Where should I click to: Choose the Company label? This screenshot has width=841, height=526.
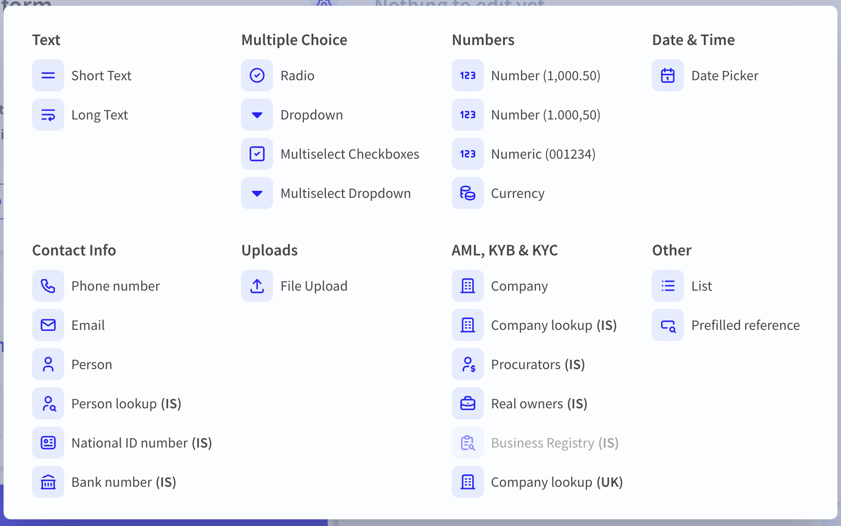(x=519, y=286)
